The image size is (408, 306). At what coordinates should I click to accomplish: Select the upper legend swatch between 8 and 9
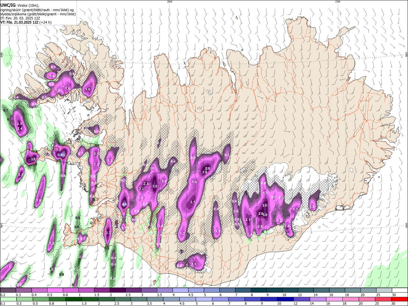click(259, 290)
